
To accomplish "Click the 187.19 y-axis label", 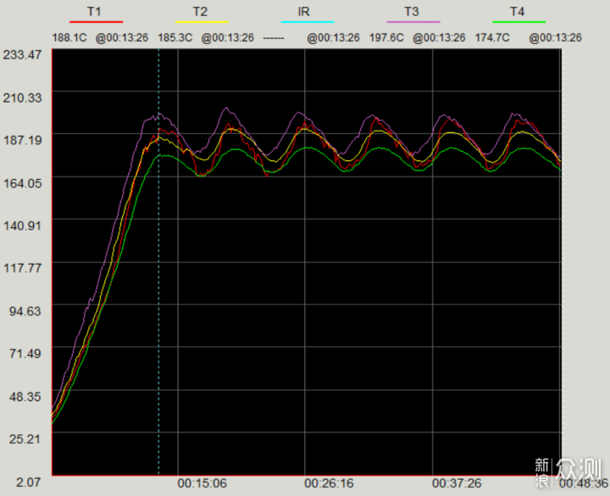I will [x=22, y=140].
